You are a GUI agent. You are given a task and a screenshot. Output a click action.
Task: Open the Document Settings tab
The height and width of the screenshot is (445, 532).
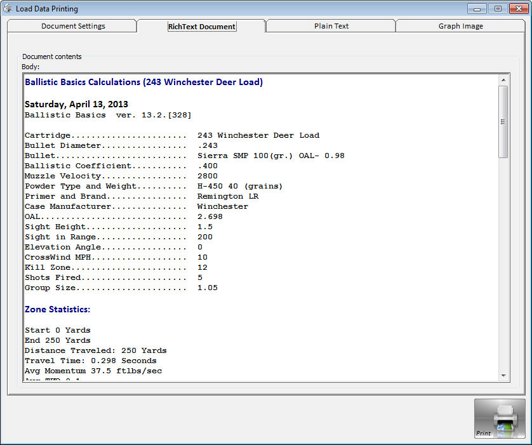coord(73,26)
